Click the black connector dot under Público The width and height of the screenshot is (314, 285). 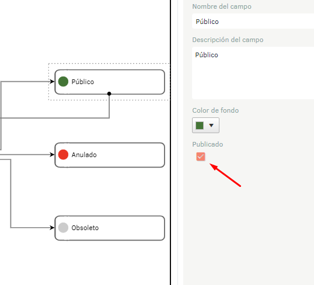click(109, 93)
